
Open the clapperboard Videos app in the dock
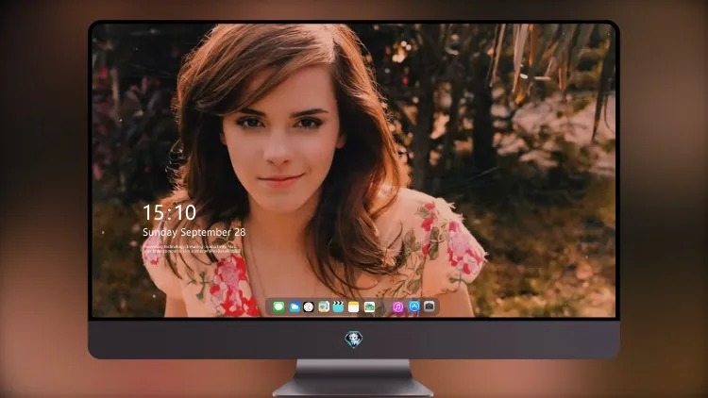tap(338, 307)
